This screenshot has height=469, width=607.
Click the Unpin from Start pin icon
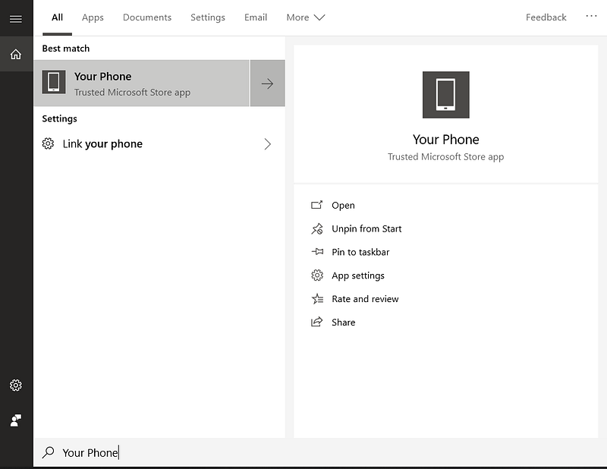point(316,228)
